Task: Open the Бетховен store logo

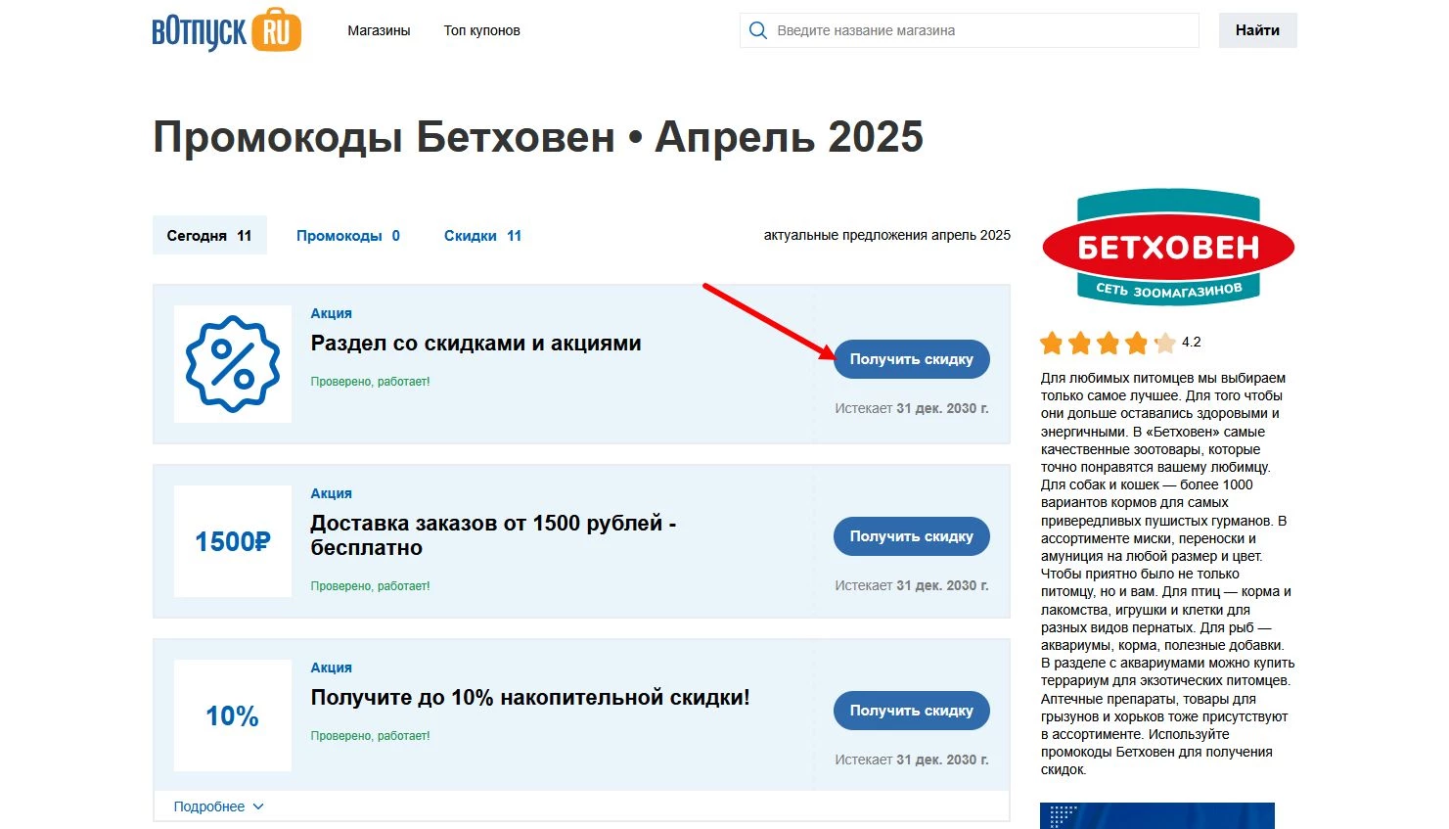Action: pyautogui.click(x=1168, y=247)
